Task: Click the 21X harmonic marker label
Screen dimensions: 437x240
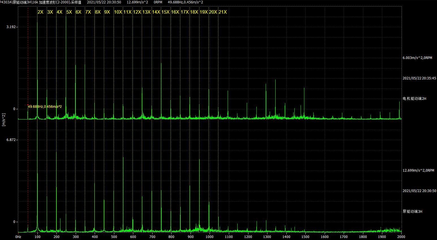Action: [x=223, y=12]
